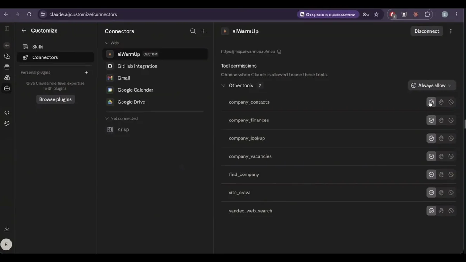
Task: Click the red extension icon with badge
Action: (393, 15)
